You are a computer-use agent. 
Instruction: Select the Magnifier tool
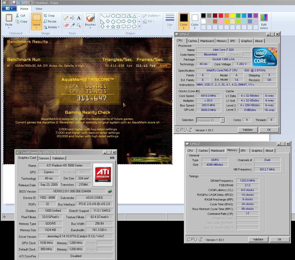(x=79, y=25)
